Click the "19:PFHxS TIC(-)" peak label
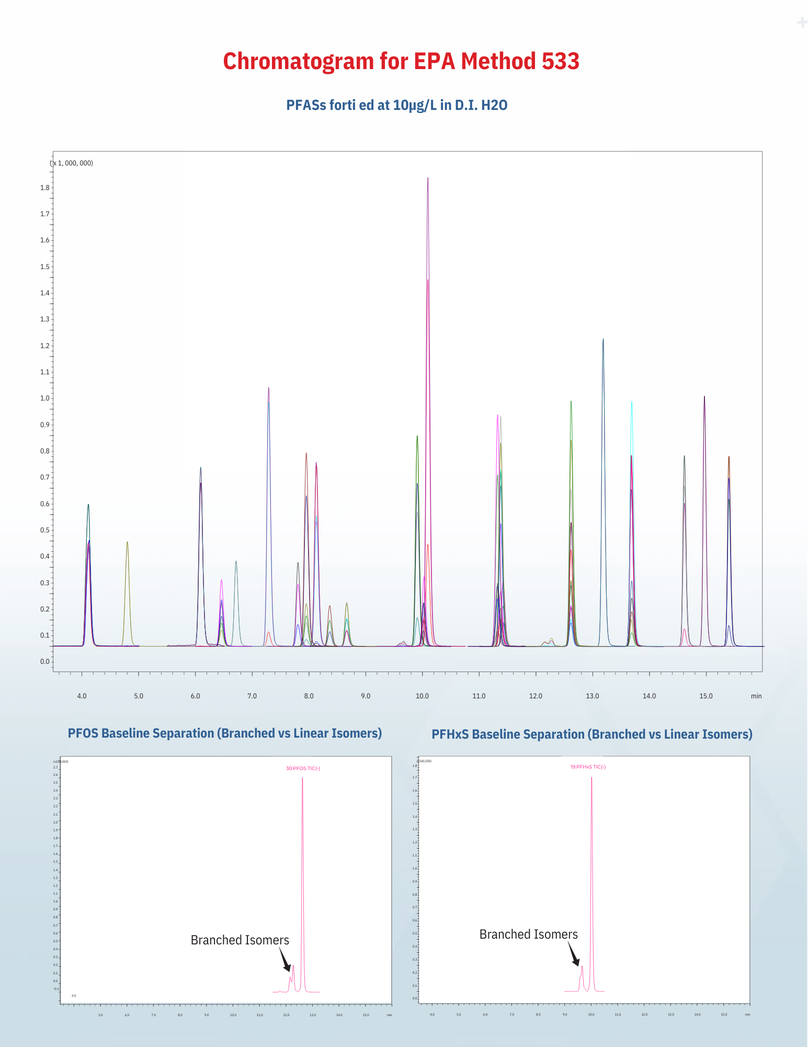 click(588, 767)
